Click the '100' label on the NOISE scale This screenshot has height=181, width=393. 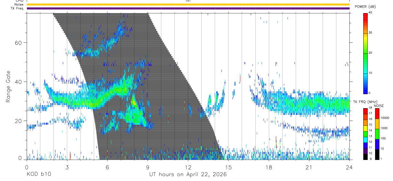tap(383, 138)
